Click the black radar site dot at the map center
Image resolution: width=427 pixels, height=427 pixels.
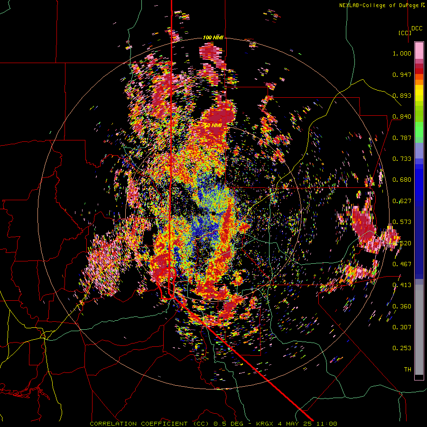click(x=213, y=213)
